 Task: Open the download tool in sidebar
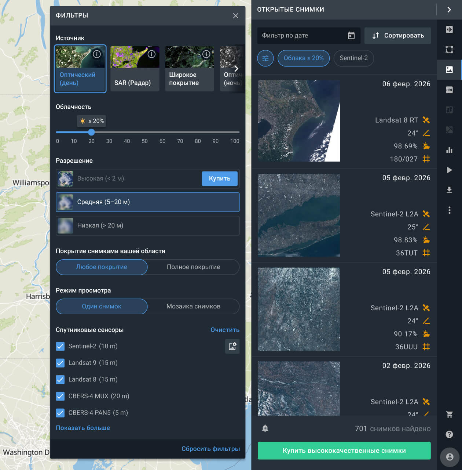click(449, 190)
